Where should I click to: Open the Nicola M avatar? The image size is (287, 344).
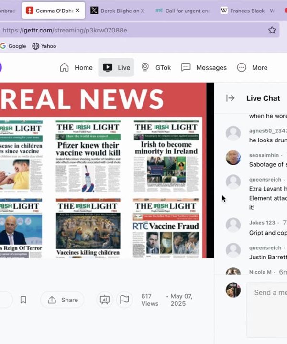pyautogui.click(x=233, y=271)
